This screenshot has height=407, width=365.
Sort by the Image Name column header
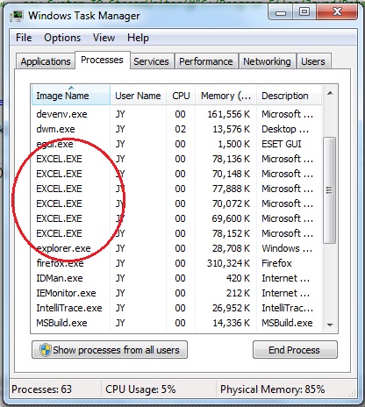[70, 96]
